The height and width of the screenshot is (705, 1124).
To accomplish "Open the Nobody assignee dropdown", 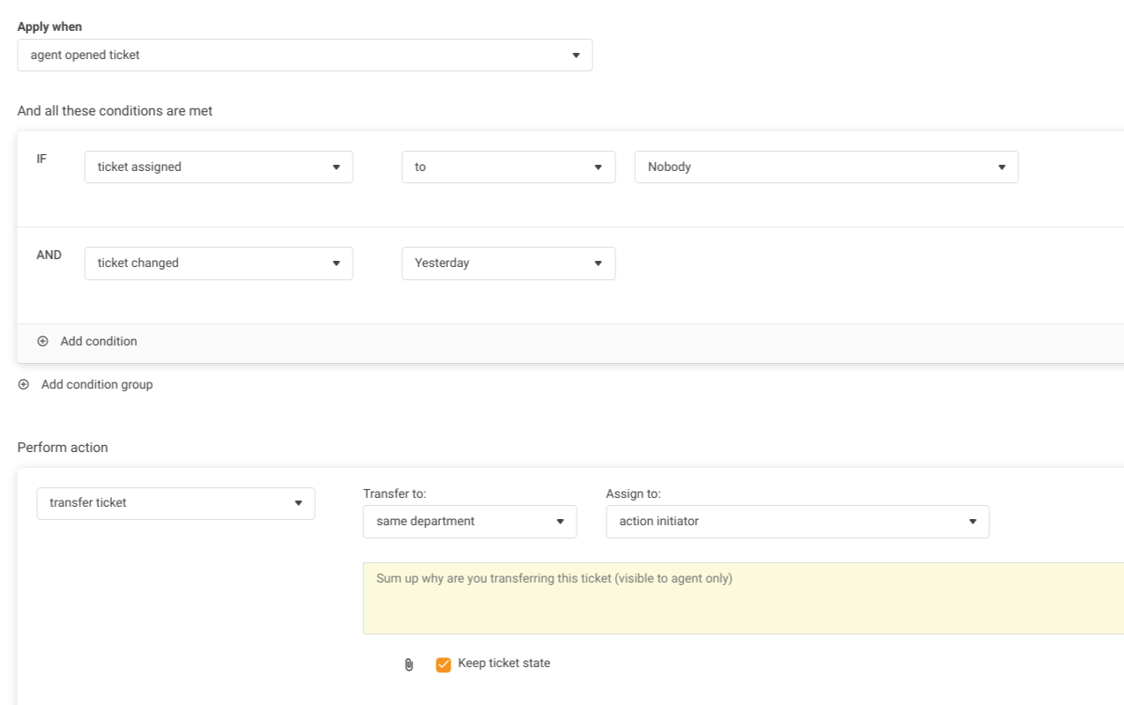I will [x=825, y=167].
